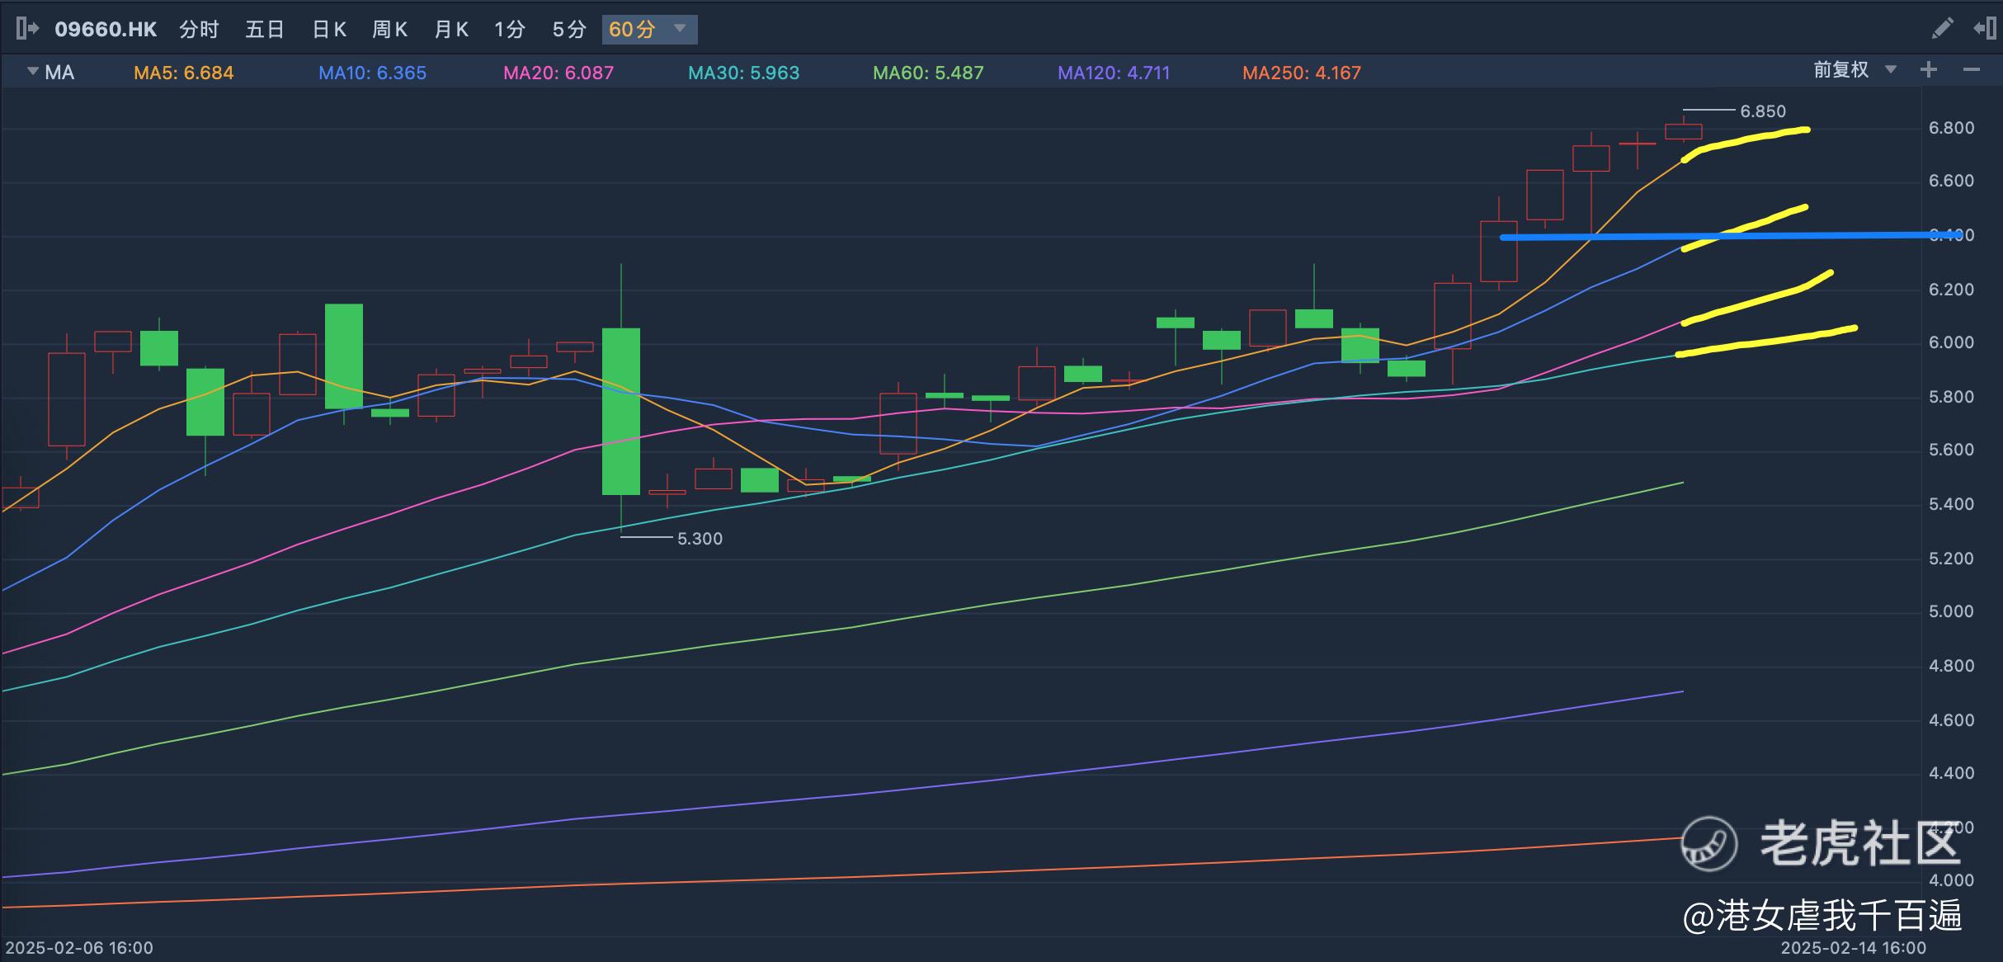Click the MA20: 6.087 legend label
2003x962 pixels.
click(558, 73)
